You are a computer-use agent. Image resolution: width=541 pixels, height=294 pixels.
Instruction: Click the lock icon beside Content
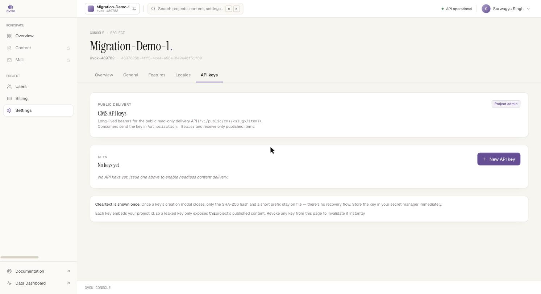click(x=68, y=48)
